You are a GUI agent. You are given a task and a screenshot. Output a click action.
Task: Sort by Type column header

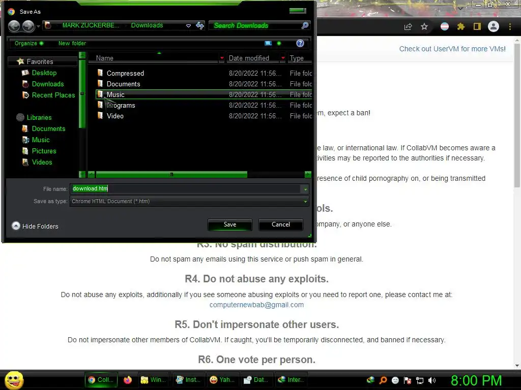click(x=299, y=58)
